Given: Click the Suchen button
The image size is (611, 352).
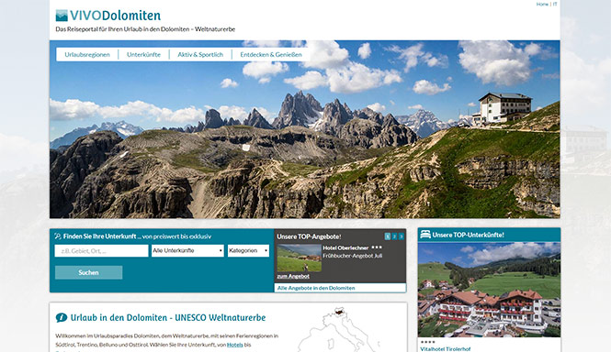Looking at the screenshot, I should point(88,272).
